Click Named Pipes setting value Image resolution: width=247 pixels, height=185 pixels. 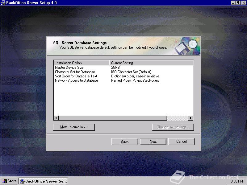[x=135, y=80]
